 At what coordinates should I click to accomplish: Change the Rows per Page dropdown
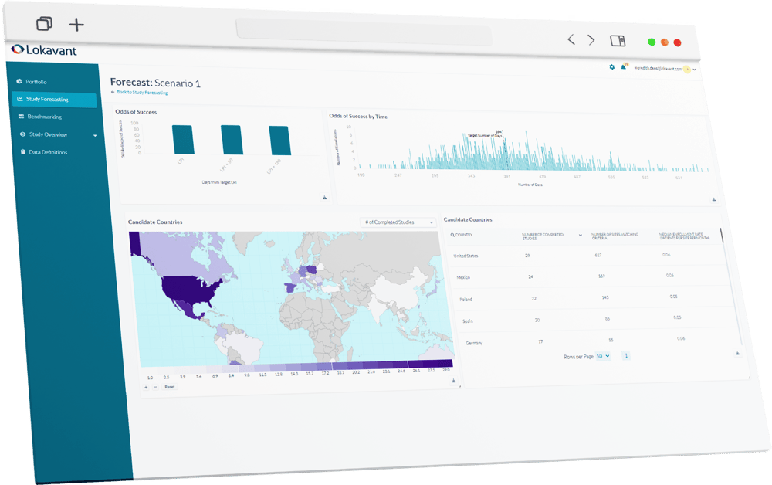(x=603, y=355)
